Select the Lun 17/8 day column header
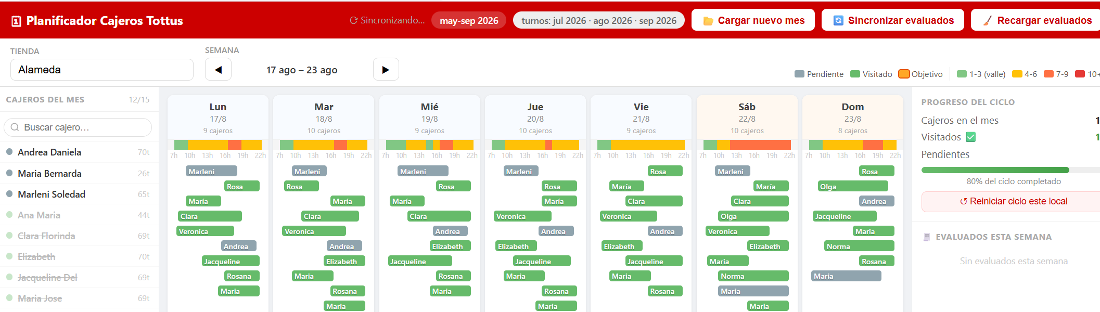The height and width of the screenshot is (312, 1100). (218, 118)
